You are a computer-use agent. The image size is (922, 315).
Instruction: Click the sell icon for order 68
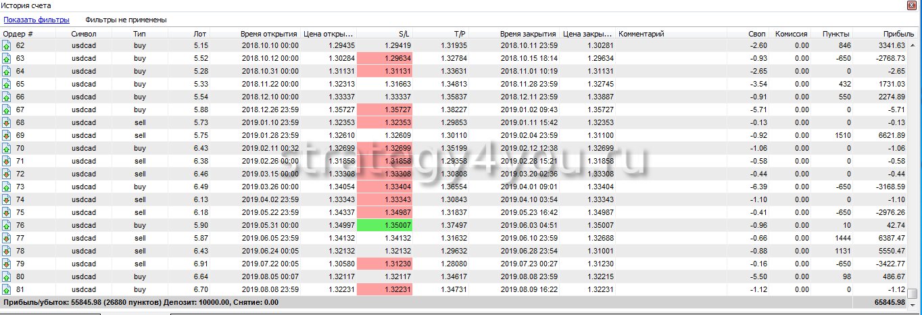(7, 122)
